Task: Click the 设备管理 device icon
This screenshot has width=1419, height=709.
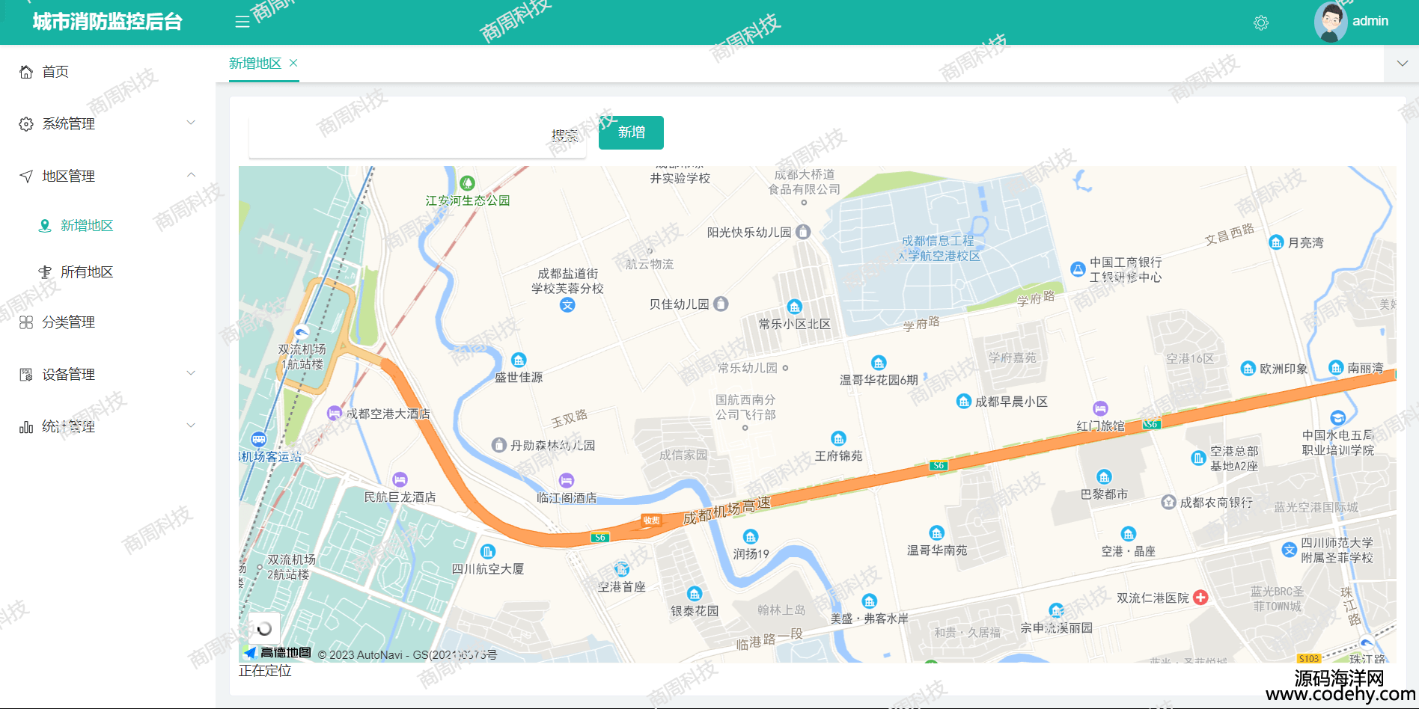Action: click(x=26, y=375)
